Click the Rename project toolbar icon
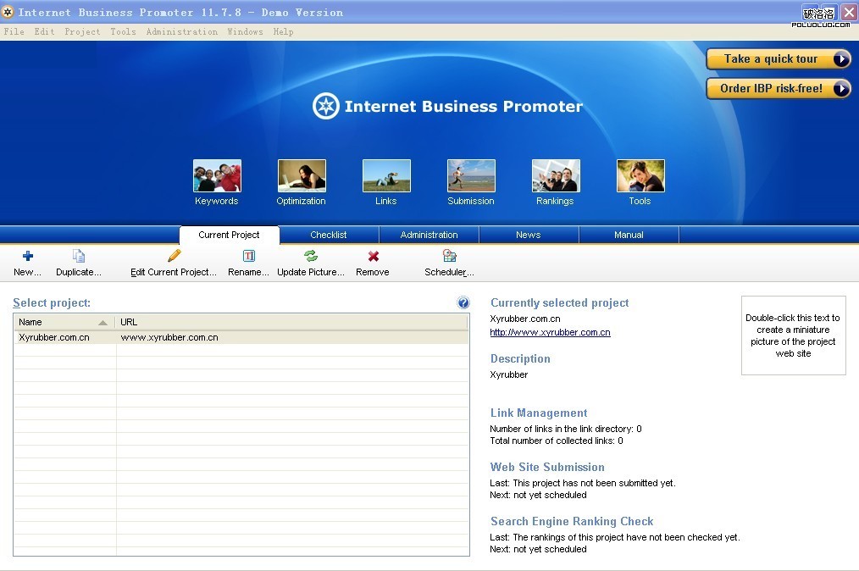The image size is (859, 571). (x=249, y=257)
